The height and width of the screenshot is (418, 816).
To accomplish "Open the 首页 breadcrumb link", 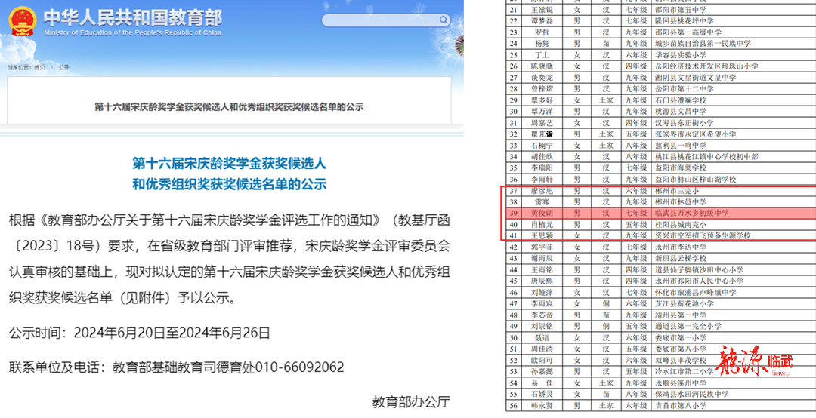I will (x=39, y=68).
